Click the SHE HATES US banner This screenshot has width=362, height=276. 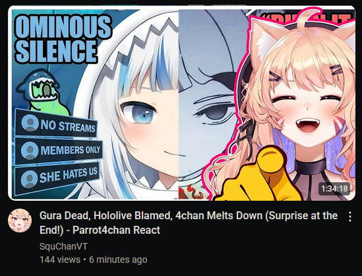pos(57,178)
